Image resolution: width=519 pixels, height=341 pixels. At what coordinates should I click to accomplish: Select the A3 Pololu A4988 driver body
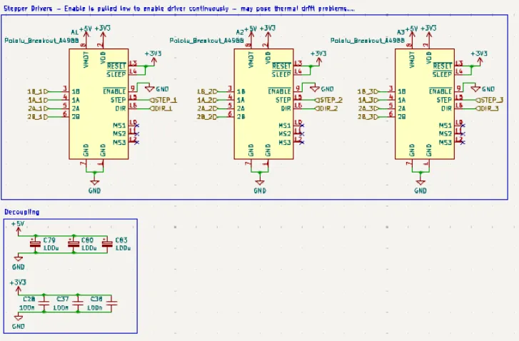[423, 103]
